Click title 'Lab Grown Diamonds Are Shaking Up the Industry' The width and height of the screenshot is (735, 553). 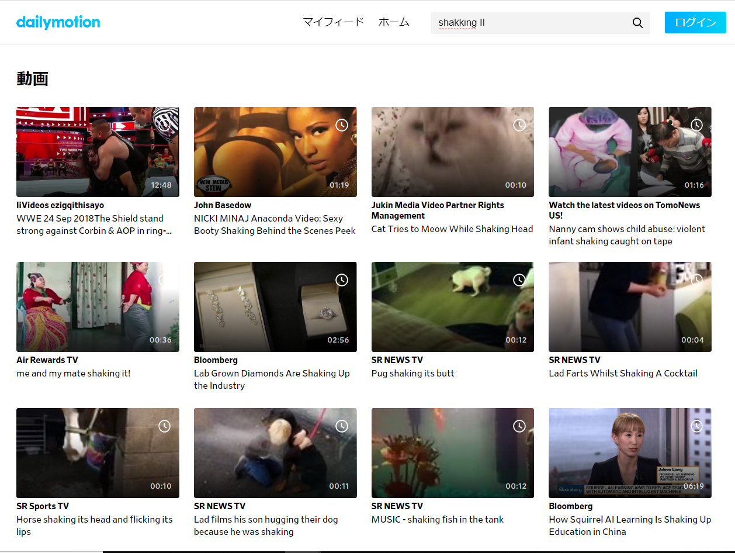[272, 379]
